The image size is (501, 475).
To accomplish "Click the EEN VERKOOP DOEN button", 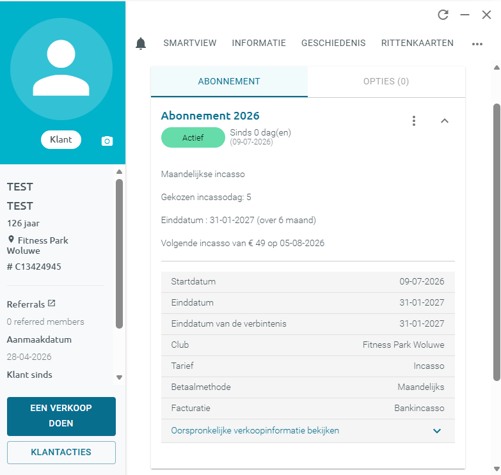I will (x=61, y=416).
